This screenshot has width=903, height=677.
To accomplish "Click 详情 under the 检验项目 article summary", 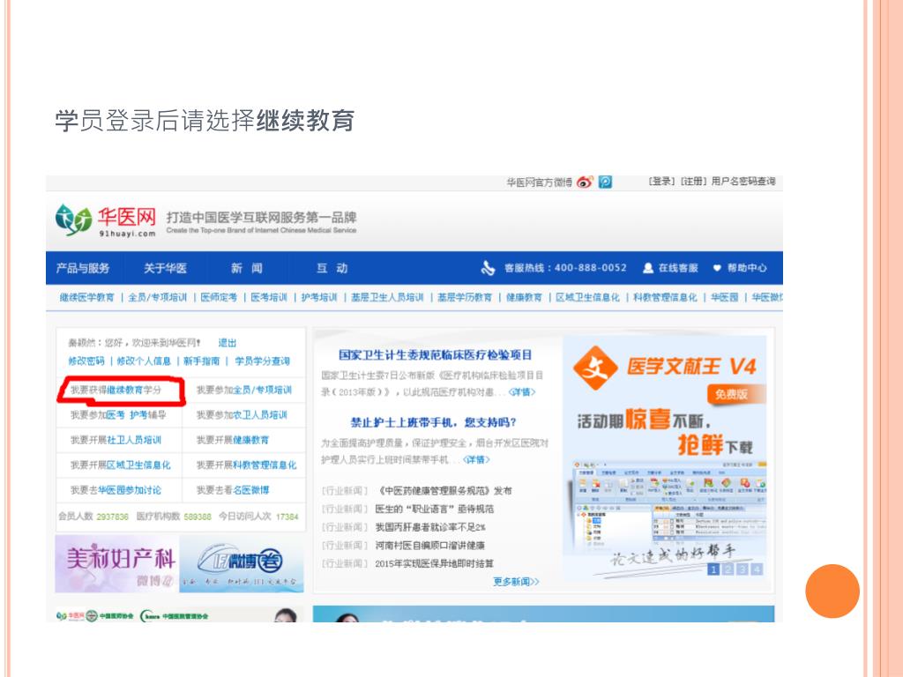I will click(522, 392).
